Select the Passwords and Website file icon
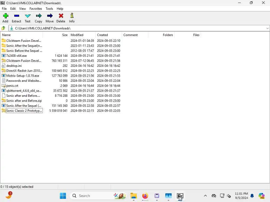 [4, 80]
